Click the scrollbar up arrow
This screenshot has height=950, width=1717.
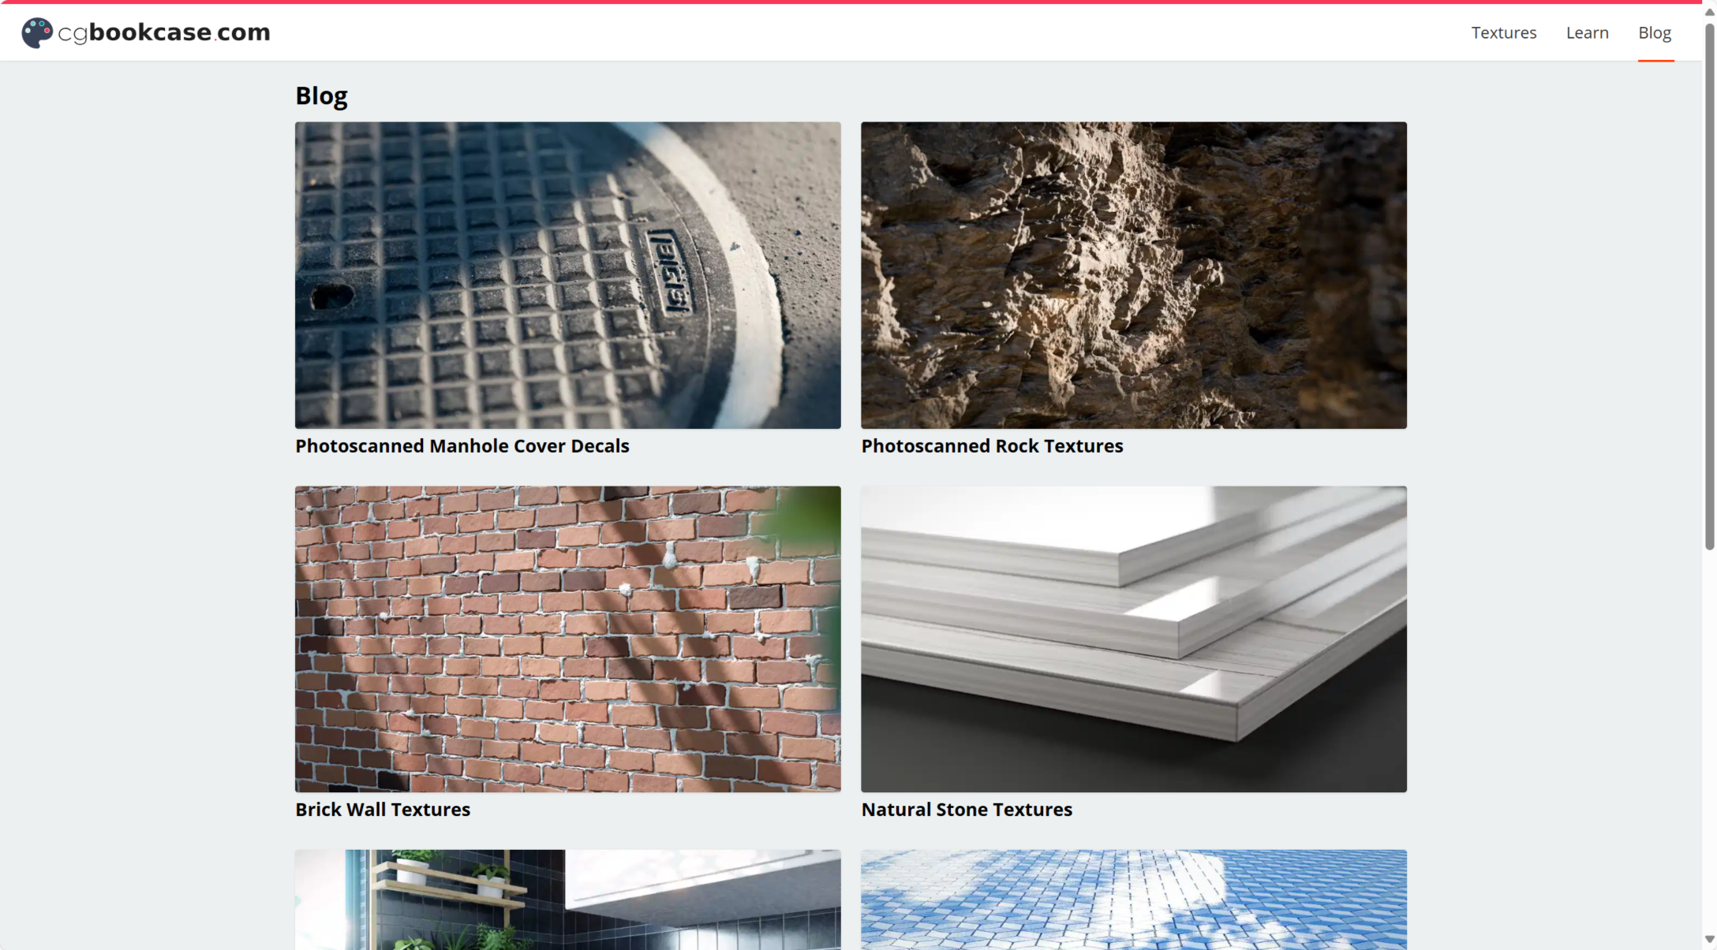(1709, 12)
